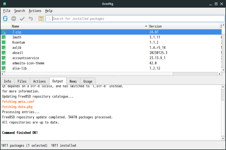The image size is (226, 150).
Task: Click the magnifier icon in search box
Action: tap(49, 19)
